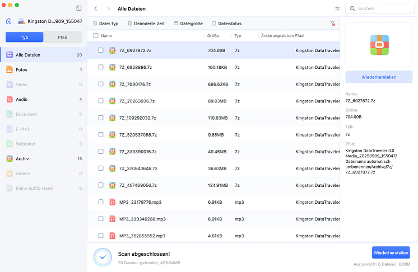Check the box for 7Z_370843648.7z
This screenshot has width=418, height=272.
(101, 168)
